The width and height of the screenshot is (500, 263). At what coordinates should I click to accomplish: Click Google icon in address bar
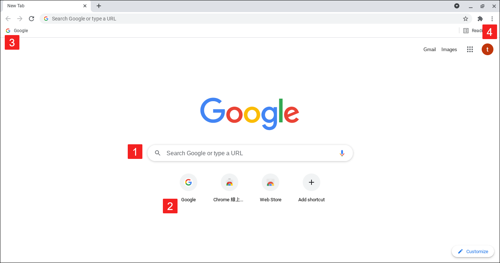pyautogui.click(x=46, y=19)
